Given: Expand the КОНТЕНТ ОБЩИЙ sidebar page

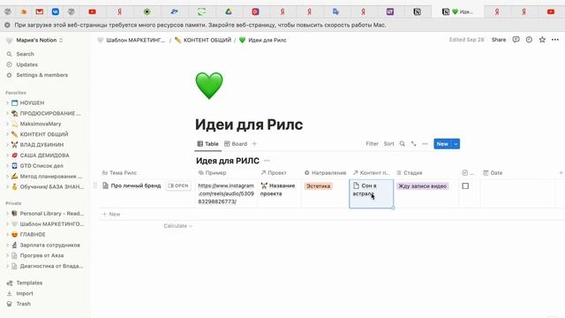Looking at the screenshot, I should pos(7,134).
